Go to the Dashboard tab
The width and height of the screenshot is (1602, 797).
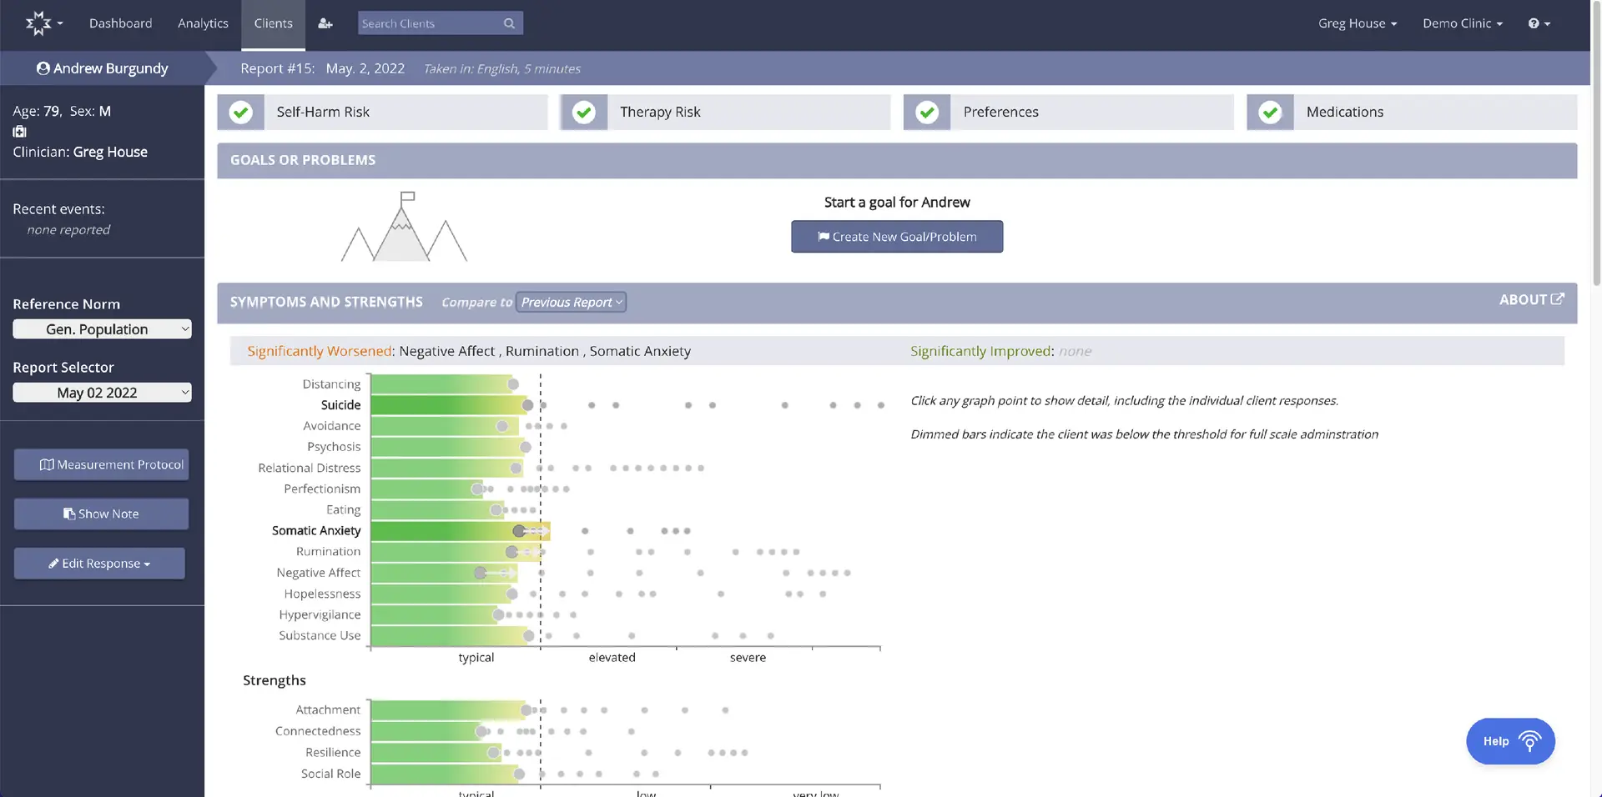120,23
